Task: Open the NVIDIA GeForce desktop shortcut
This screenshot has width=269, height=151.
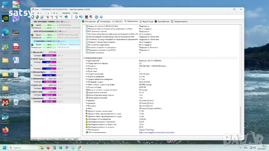Action: click(5, 20)
